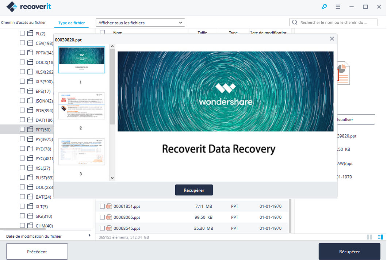Switch to 'Chemin d'accès au fichier' tab
Image resolution: width=387 pixels, height=260 pixels.
[23, 23]
